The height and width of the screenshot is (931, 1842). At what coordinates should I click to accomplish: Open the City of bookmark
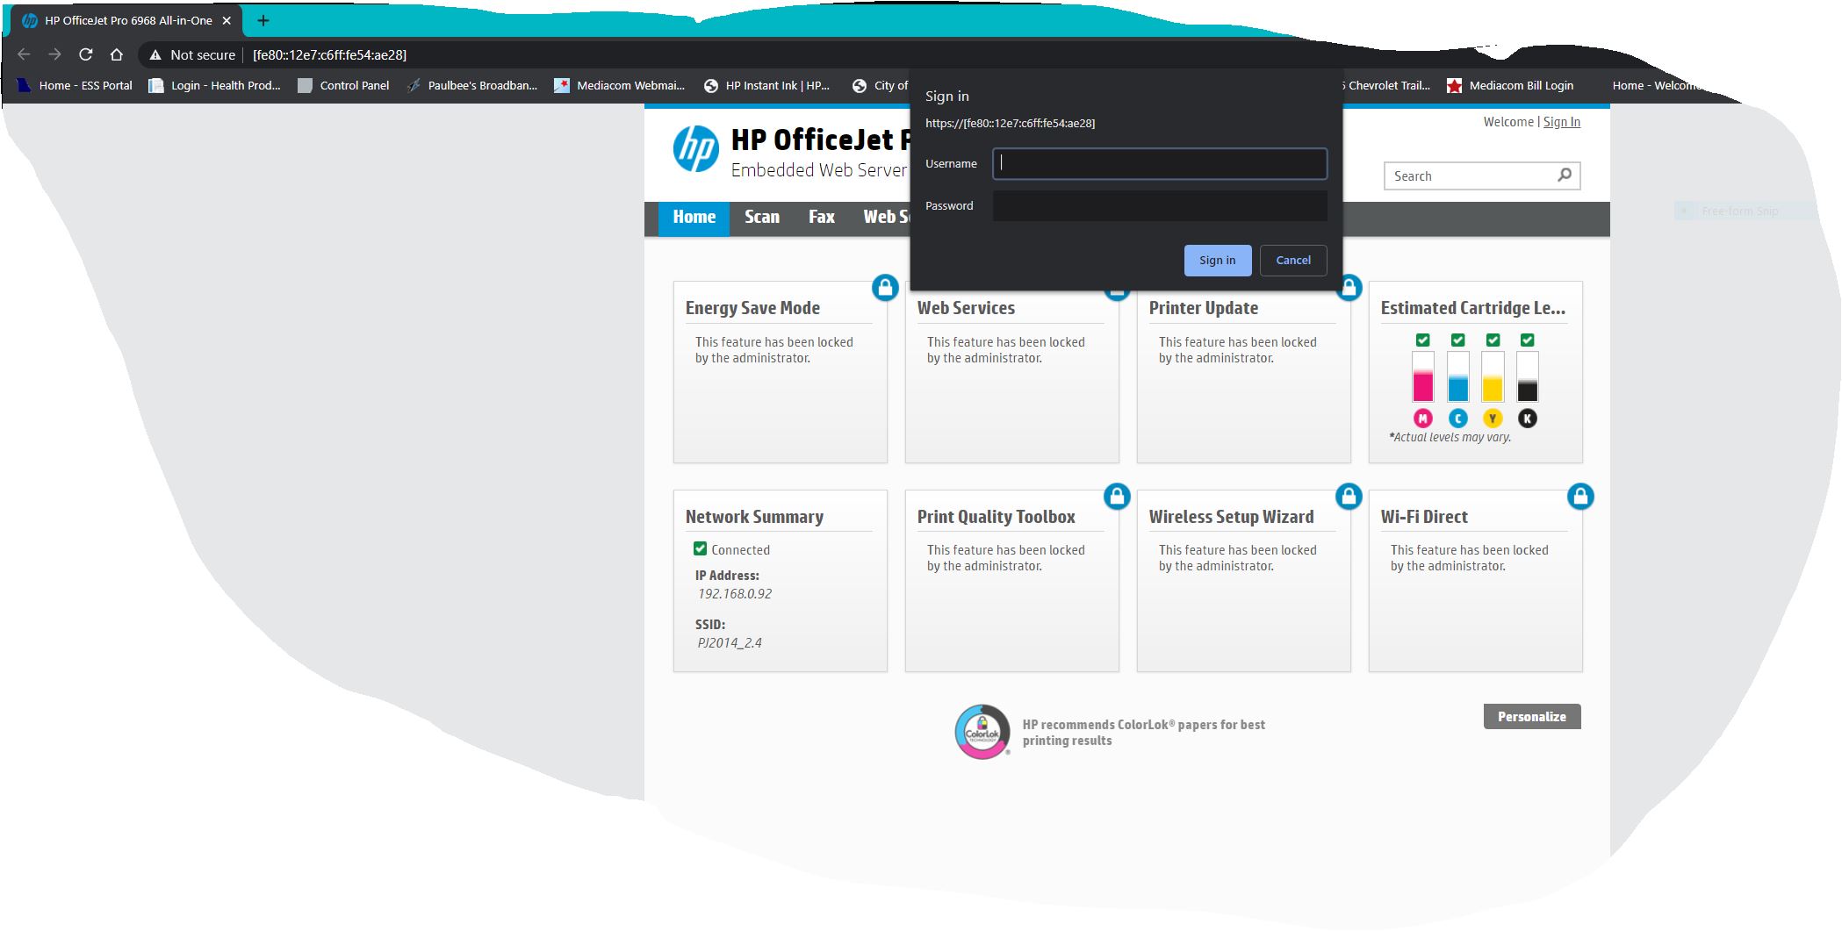click(881, 85)
